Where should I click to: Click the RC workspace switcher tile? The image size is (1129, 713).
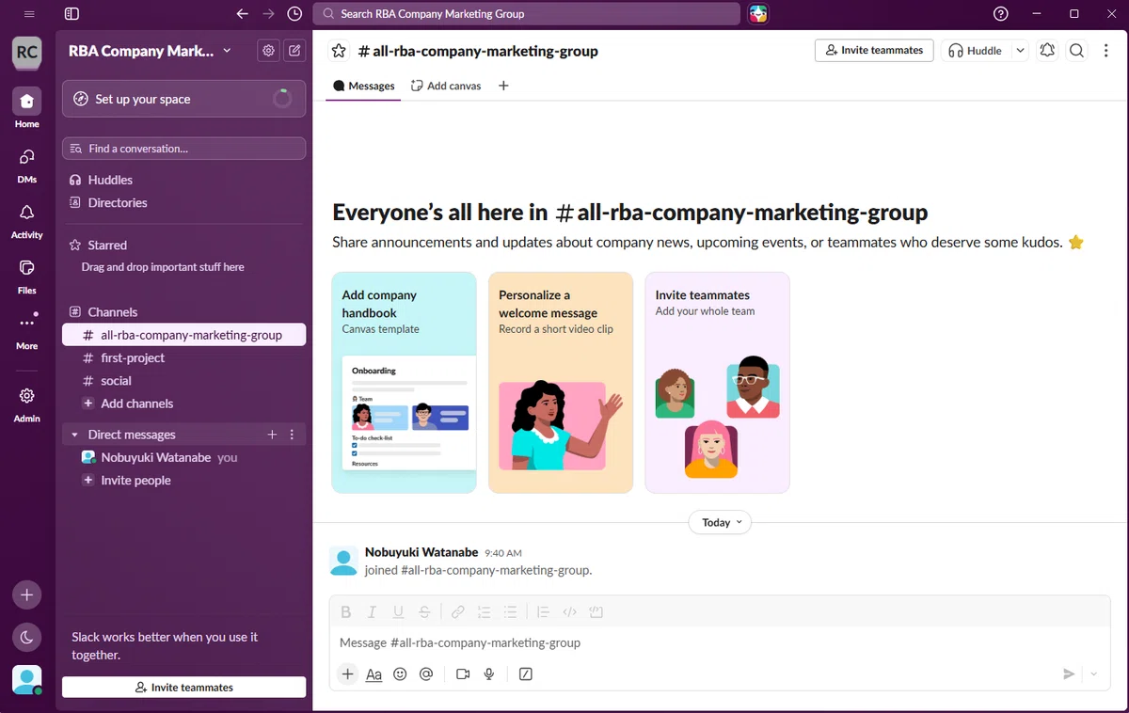click(x=26, y=52)
